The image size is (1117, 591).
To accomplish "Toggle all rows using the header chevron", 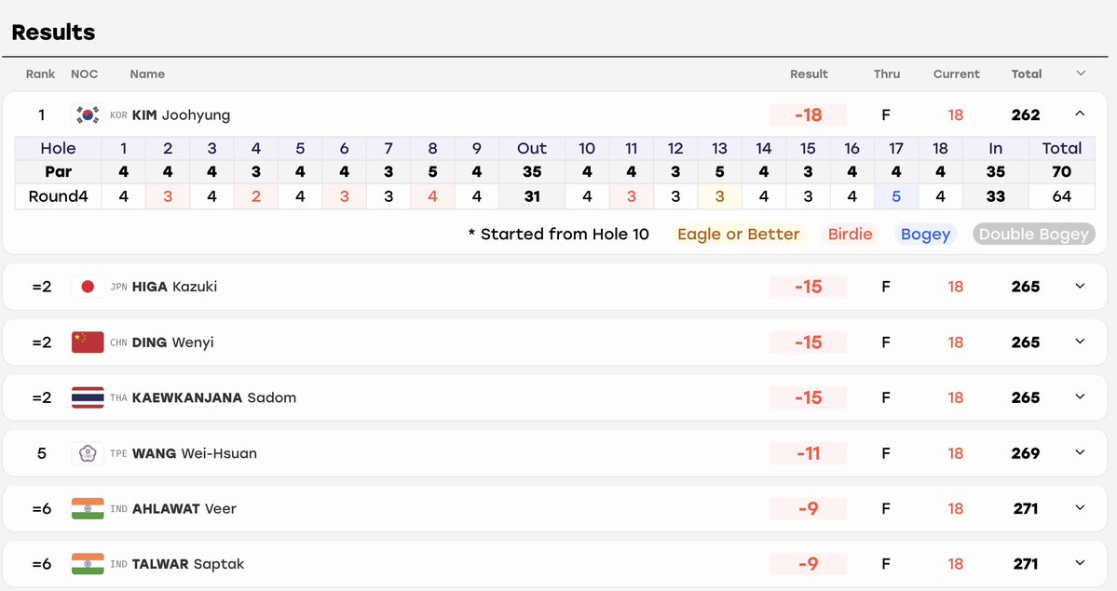I will 1081,74.
